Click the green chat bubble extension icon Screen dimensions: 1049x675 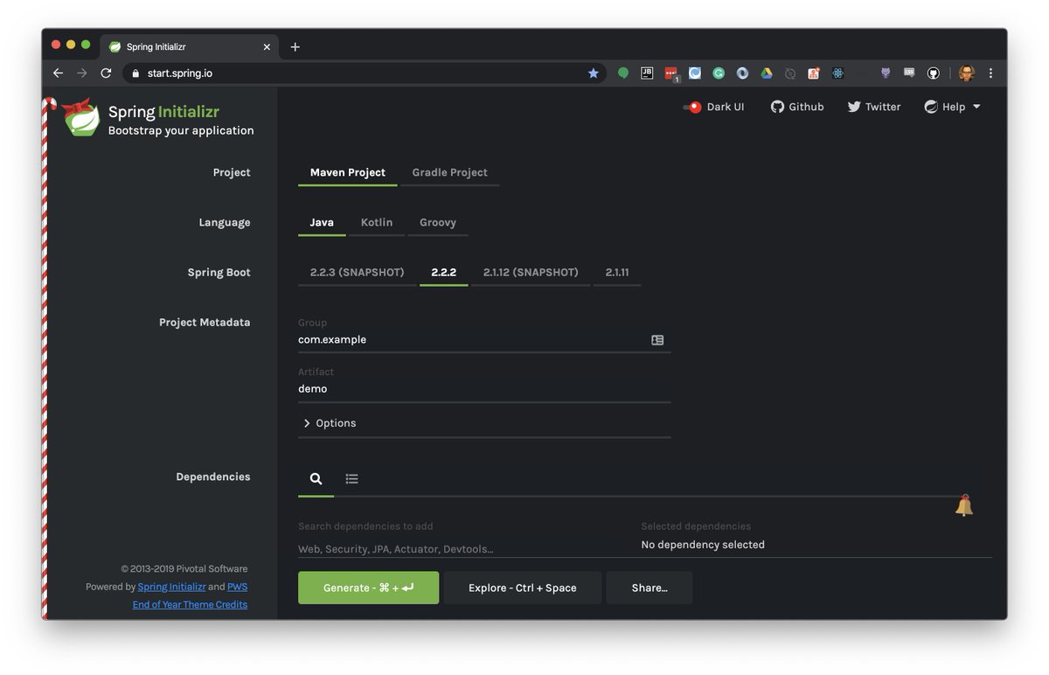[x=623, y=73]
